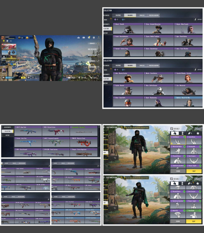The width and height of the screenshot is (204, 233).
Task: Click purple epic rarity icon above Ghost card
Action: click(115, 20)
